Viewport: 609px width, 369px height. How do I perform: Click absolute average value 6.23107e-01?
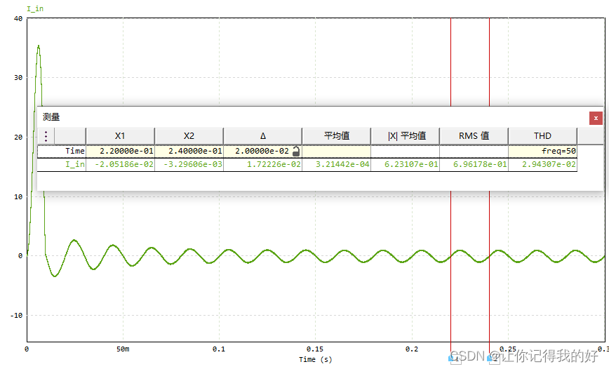click(x=406, y=164)
